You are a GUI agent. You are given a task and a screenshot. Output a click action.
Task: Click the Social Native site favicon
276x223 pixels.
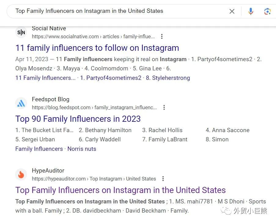coord(21,32)
